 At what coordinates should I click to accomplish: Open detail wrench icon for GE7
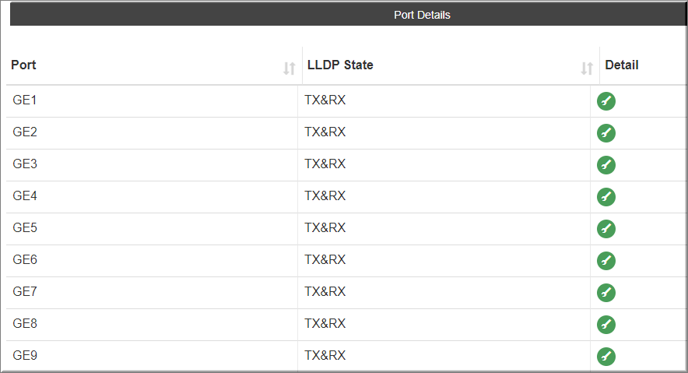606,293
